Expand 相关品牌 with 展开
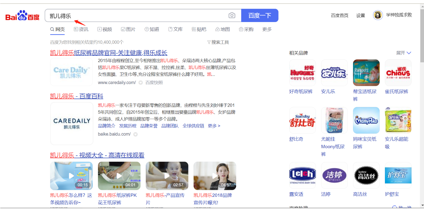The width and height of the screenshot is (424, 209). click(x=404, y=53)
